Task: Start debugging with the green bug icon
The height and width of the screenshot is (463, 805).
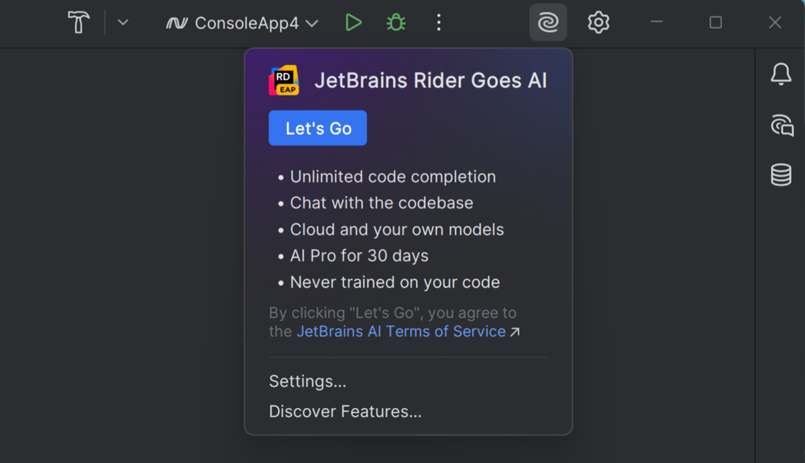Action: point(396,23)
